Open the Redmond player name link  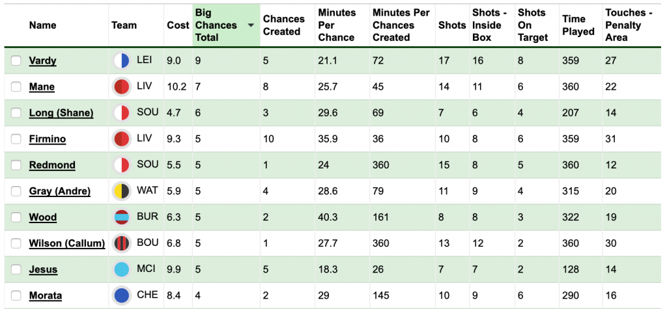52,165
